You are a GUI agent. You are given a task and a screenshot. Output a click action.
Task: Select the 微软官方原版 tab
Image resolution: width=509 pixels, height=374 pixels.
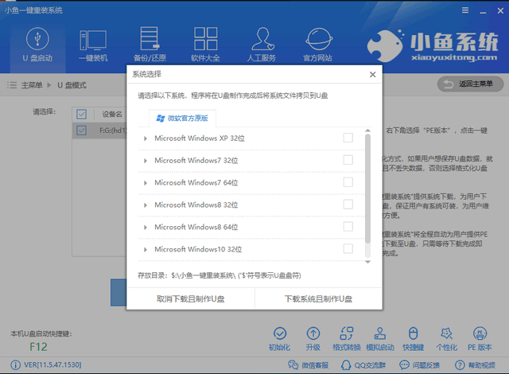(181, 118)
